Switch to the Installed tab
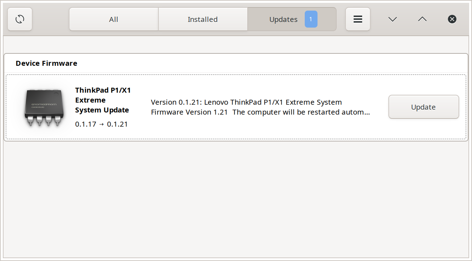Image resolution: width=472 pixels, height=261 pixels. (x=203, y=19)
